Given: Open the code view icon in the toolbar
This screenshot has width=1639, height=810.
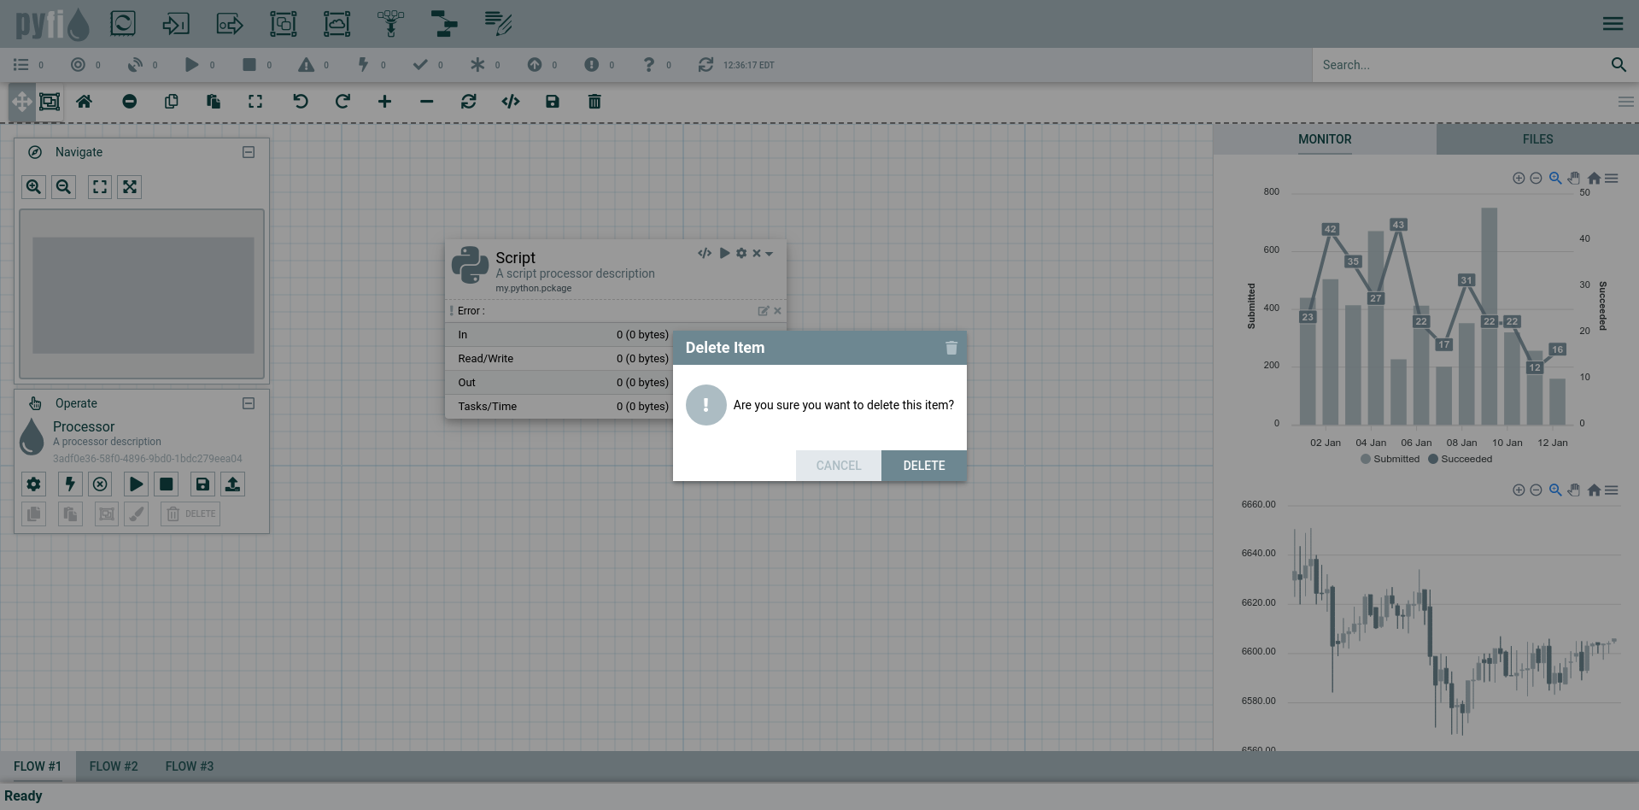Looking at the screenshot, I should click(511, 102).
